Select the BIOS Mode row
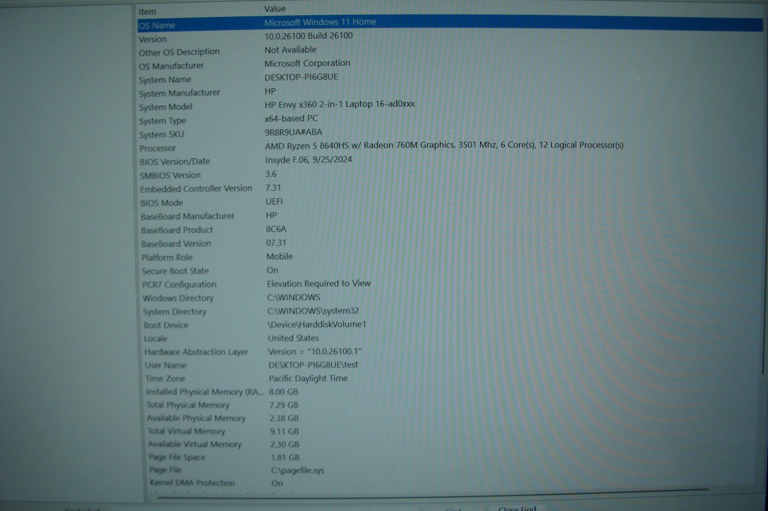The image size is (768, 511). tap(161, 203)
